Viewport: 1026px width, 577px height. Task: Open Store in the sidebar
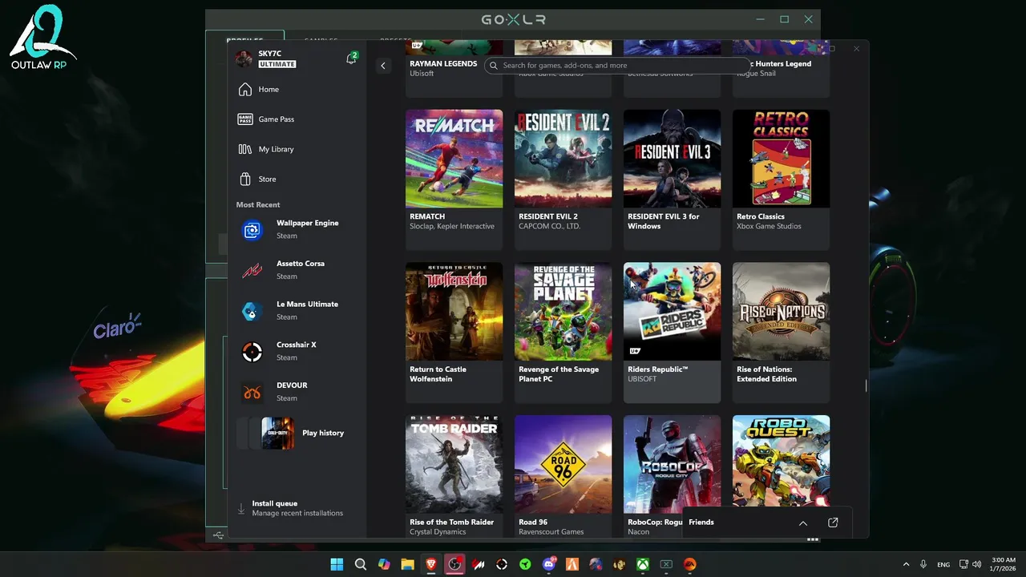click(x=298, y=179)
